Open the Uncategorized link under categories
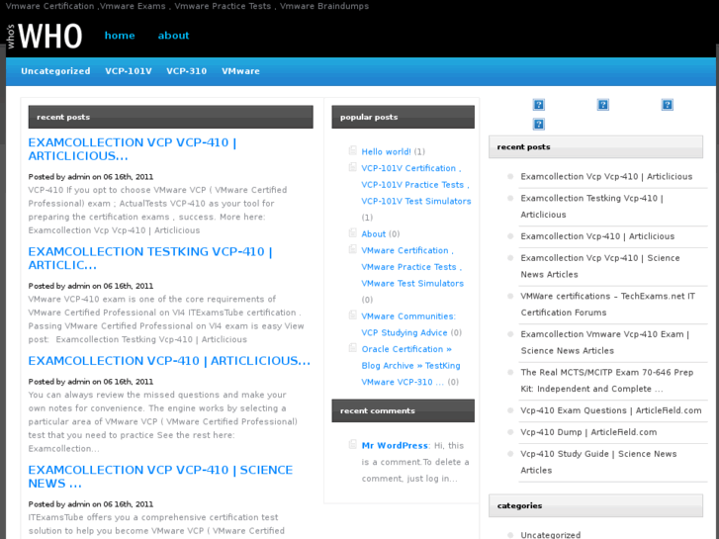Viewport: 719px width, 539px height. pos(550,535)
